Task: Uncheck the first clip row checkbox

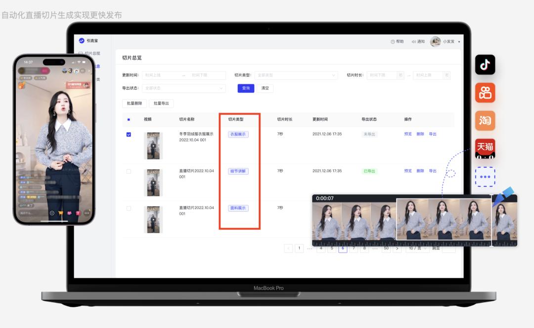Action: click(x=129, y=134)
